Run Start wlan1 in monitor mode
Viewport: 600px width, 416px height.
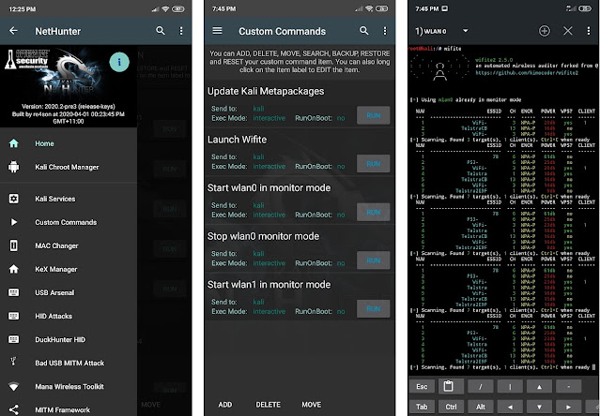pyautogui.click(x=374, y=309)
